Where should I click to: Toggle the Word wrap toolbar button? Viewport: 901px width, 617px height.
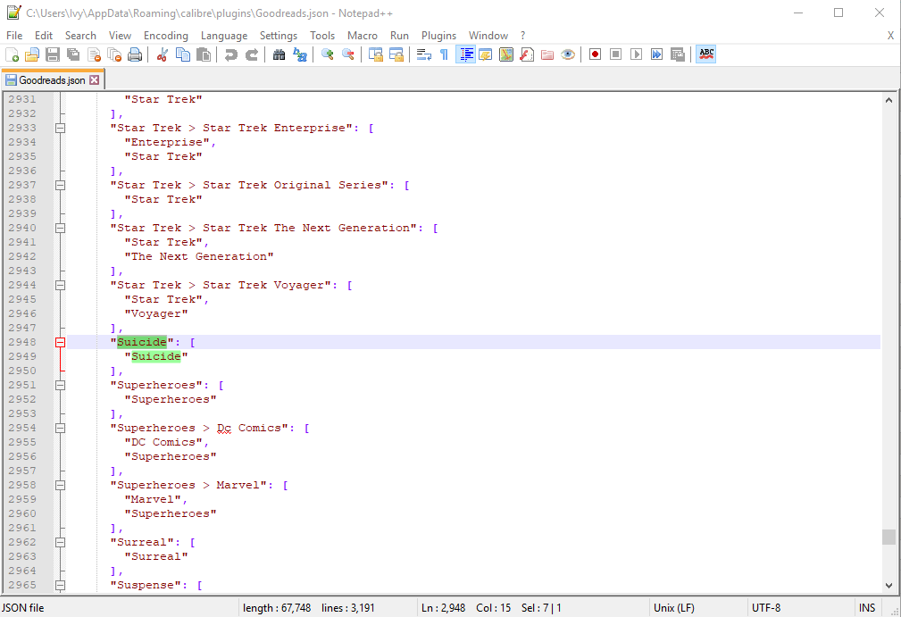pos(423,54)
